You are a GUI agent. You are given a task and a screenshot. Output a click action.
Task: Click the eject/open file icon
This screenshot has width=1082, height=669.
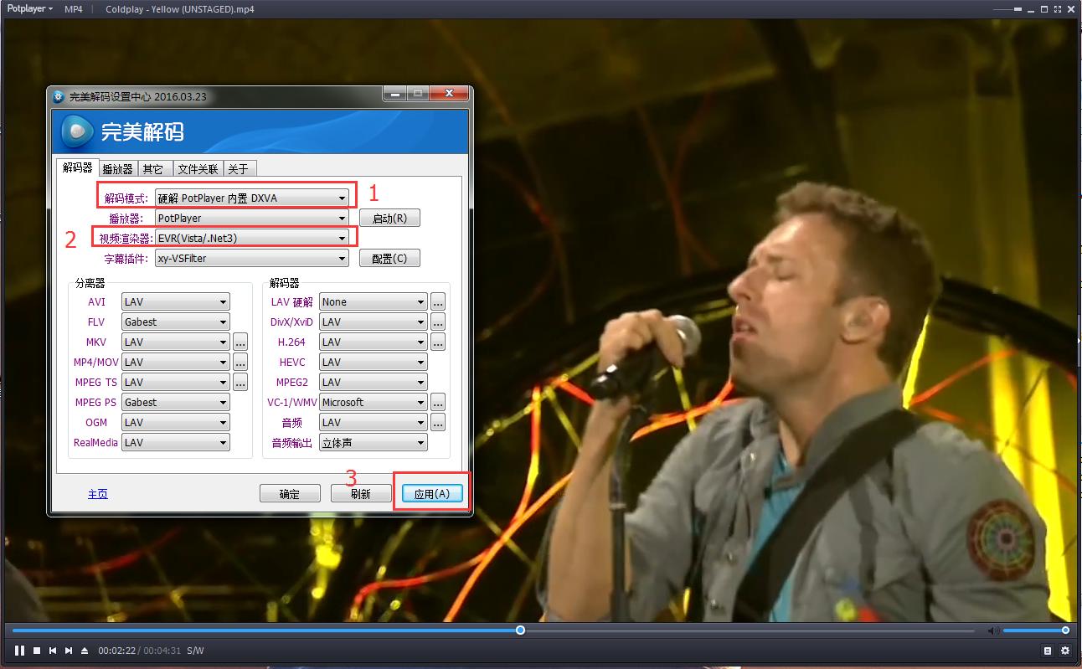click(x=85, y=651)
